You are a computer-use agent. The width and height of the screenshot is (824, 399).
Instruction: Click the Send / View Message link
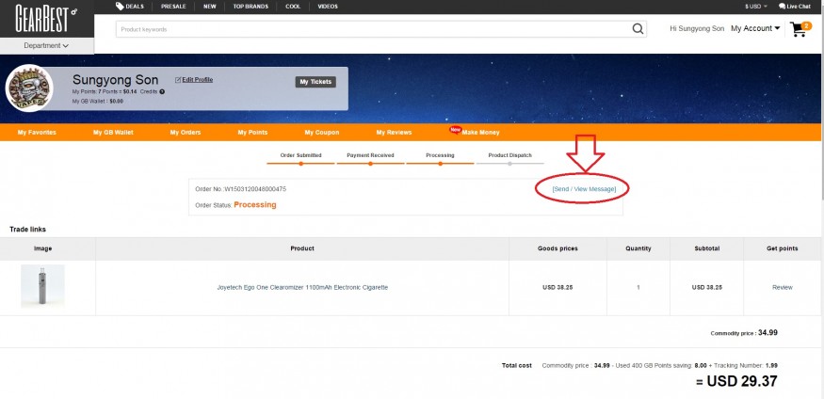click(584, 188)
